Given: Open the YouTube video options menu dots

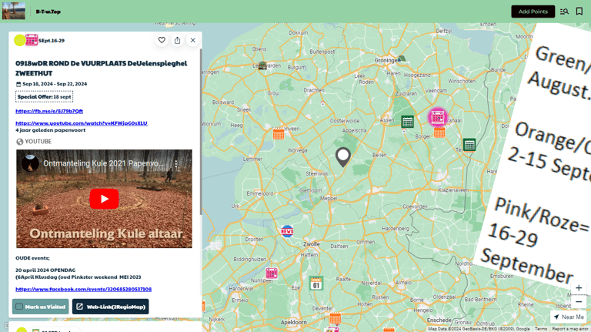Looking at the screenshot, I should (176, 164).
